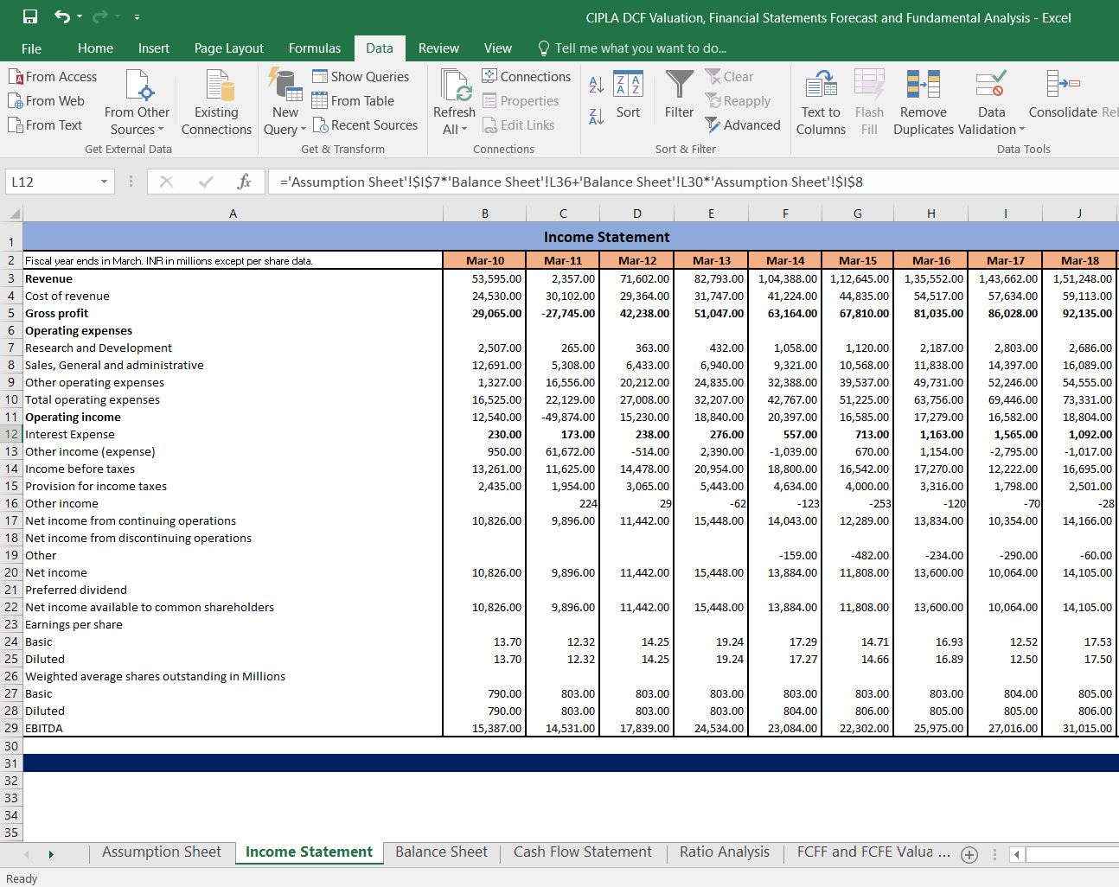Click the Cancel formula X icon

tap(167, 182)
